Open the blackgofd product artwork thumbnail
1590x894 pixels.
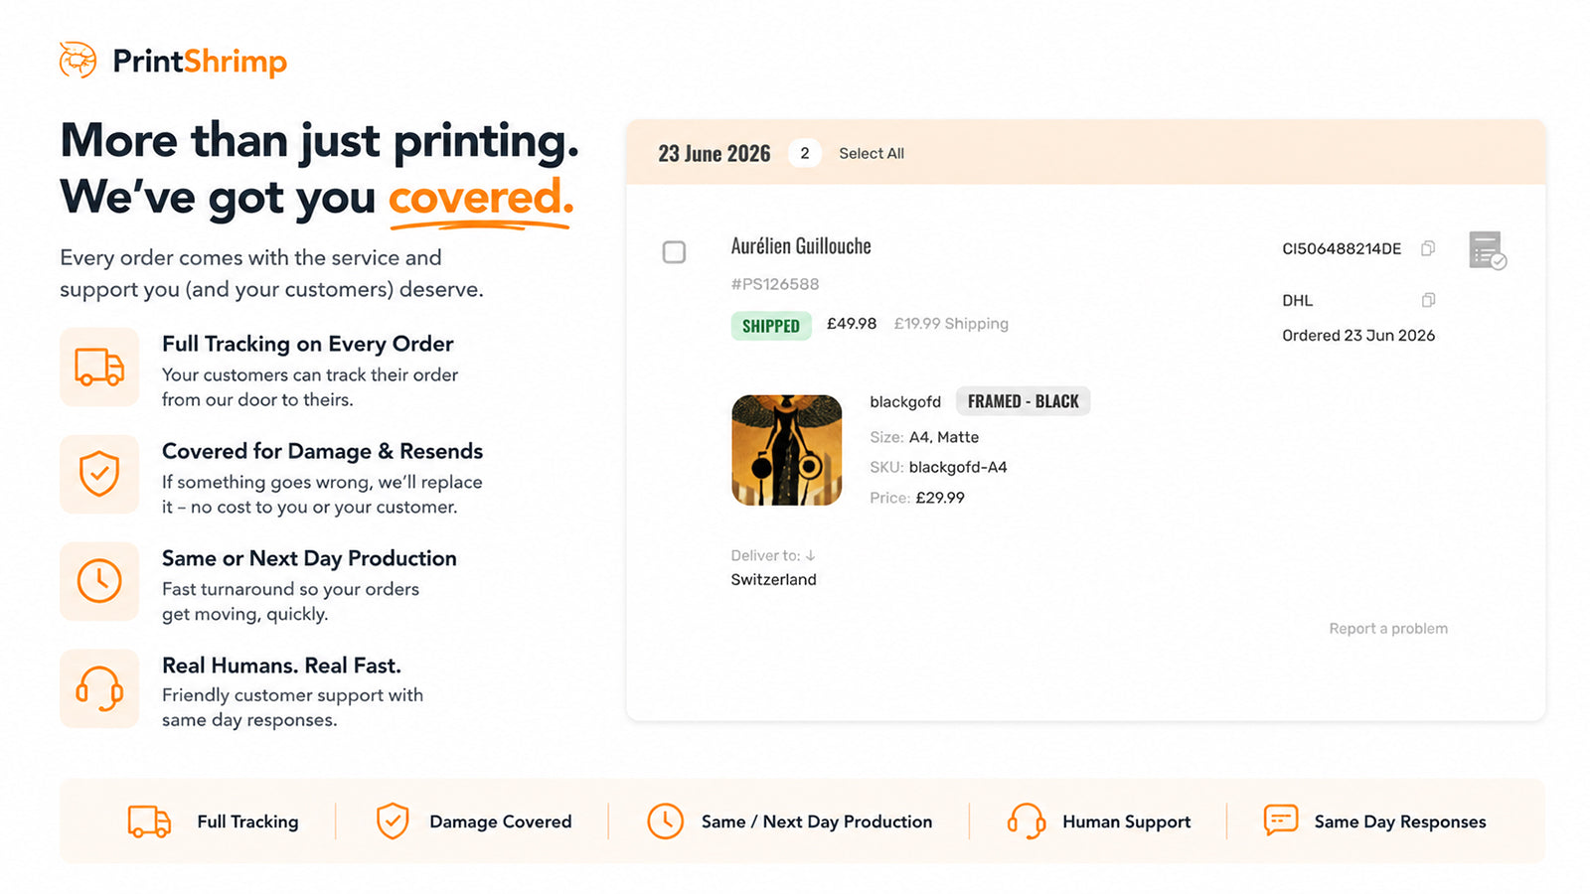click(787, 450)
